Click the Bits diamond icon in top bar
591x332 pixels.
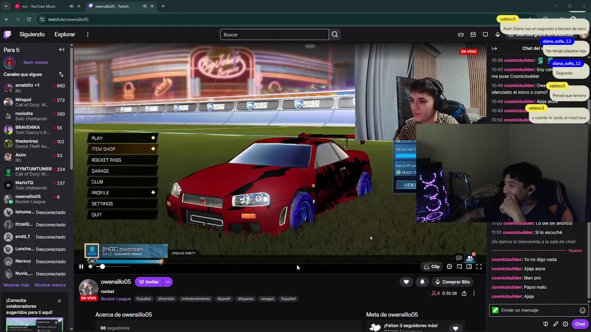(497, 35)
